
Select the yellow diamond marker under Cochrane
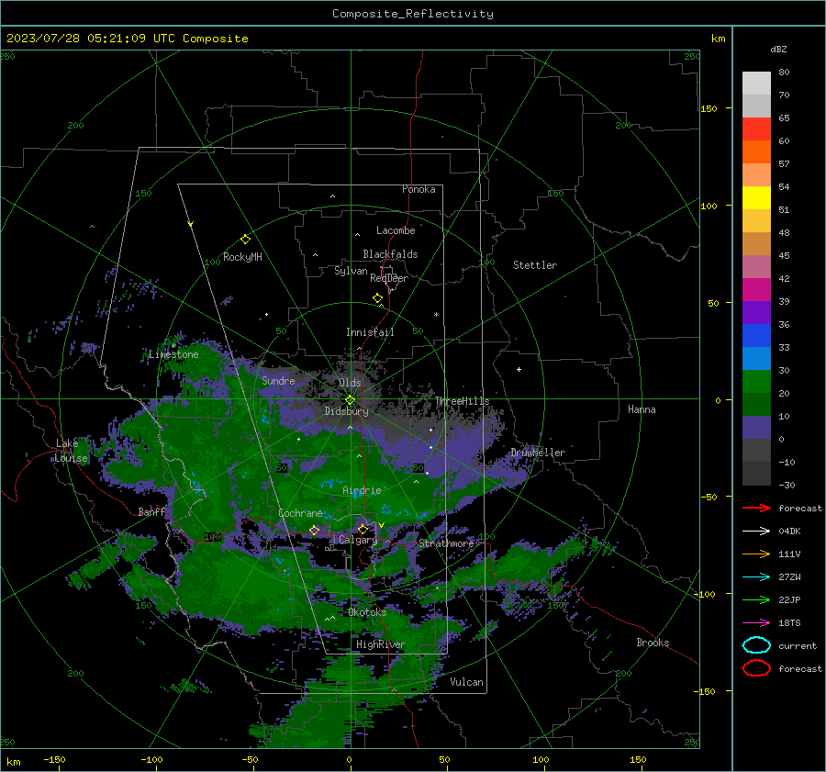tap(314, 530)
